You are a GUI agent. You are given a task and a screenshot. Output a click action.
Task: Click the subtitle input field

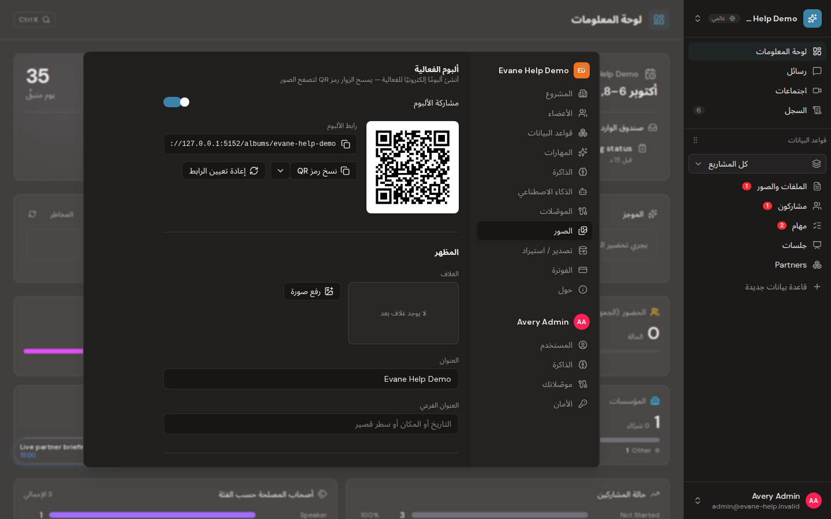pos(311,424)
